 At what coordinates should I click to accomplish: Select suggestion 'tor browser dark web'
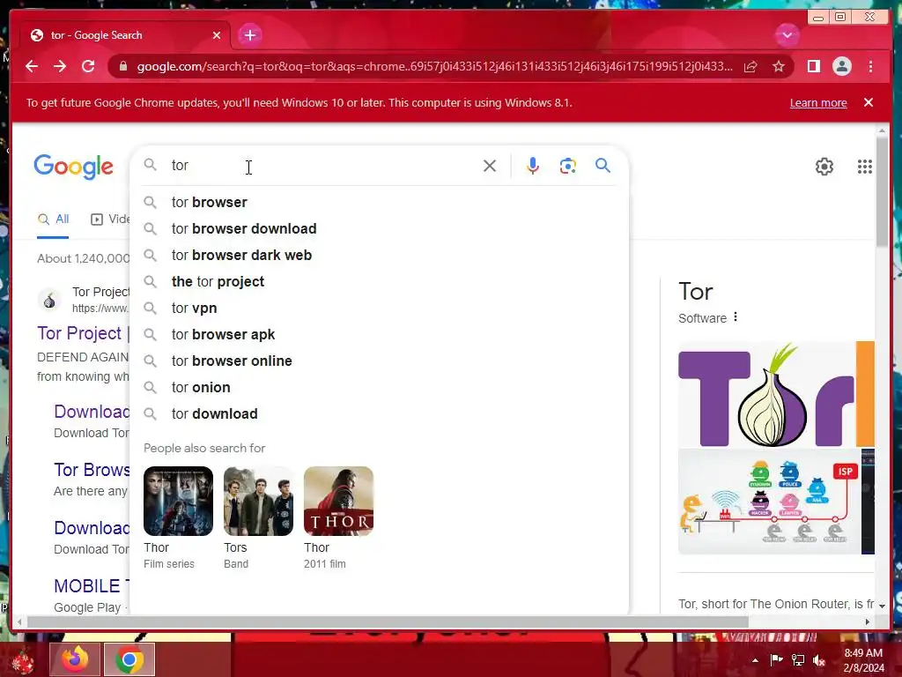tap(380, 255)
